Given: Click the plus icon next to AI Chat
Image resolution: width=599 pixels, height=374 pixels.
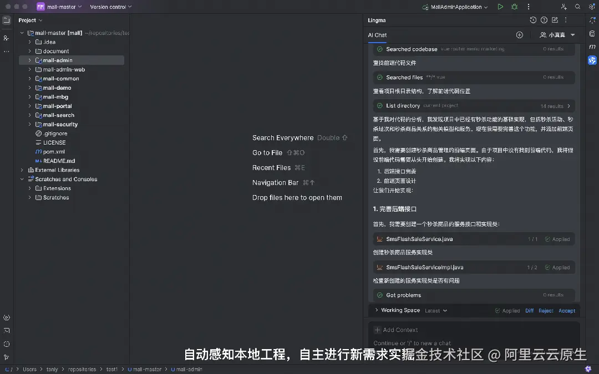Looking at the screenshot, I should click(520, 34).
